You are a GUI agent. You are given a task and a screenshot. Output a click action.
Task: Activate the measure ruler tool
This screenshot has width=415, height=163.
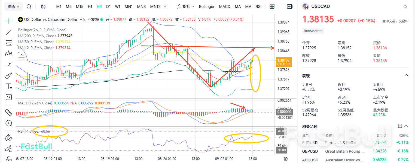click(x=8, y=112)
